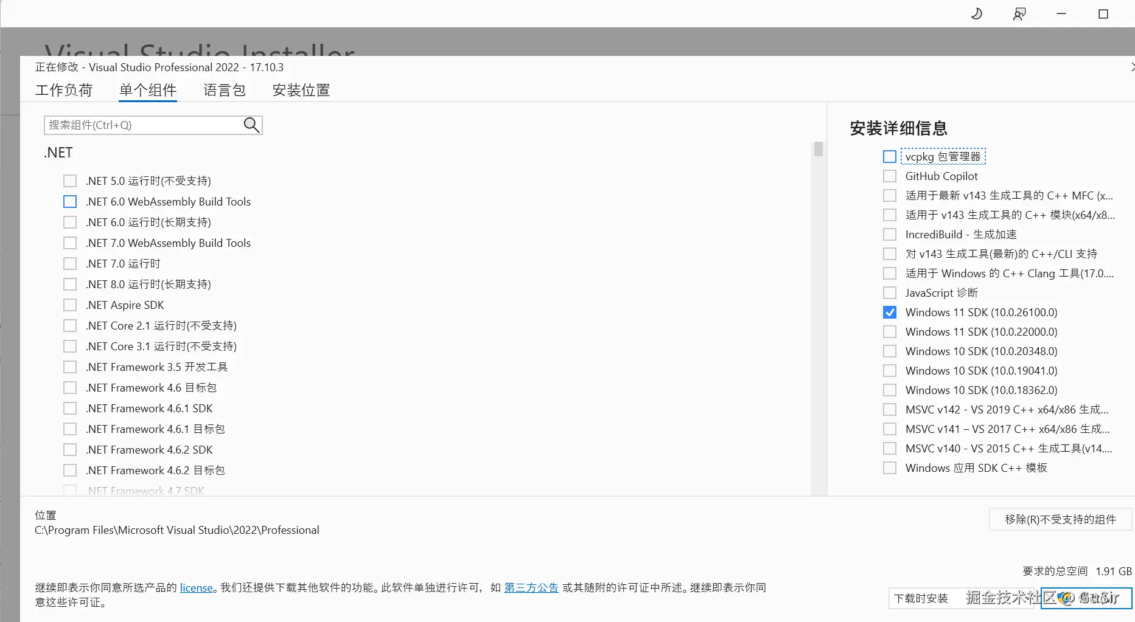The width and height of the screenshot is (1135, 622).
Task: Switch to the 工作负荷 tab
Action: (x=64, y=91)
